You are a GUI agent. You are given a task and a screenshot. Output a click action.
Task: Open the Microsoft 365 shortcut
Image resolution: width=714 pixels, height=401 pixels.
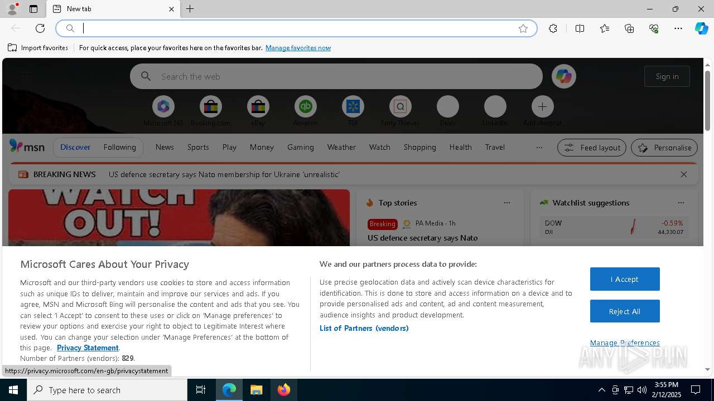163,111
